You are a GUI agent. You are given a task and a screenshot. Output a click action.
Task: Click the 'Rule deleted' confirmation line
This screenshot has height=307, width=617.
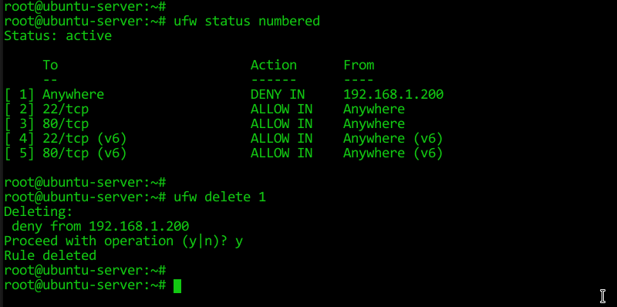(x=50, y=255)
